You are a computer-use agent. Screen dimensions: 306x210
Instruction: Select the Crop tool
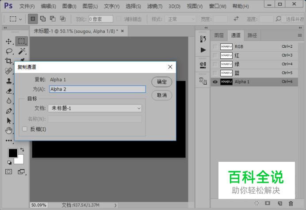(x=8, y=61)
